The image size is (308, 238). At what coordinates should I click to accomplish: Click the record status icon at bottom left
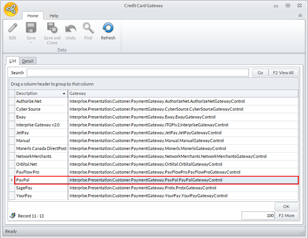pos(13,216)
